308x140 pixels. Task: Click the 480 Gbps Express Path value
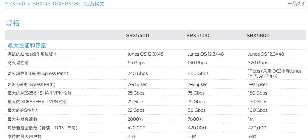[198, 73]
